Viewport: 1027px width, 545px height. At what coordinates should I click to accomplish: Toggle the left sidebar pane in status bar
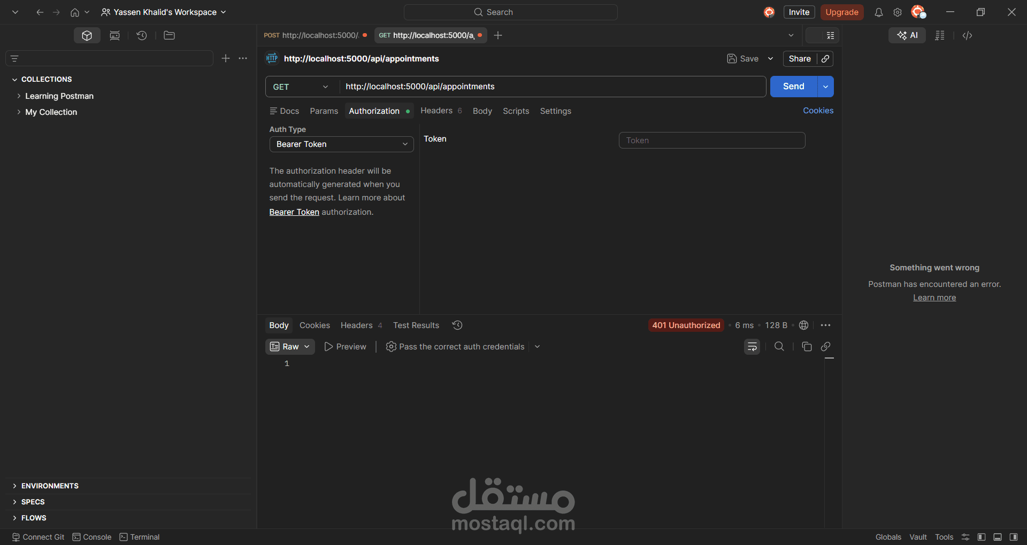click(x=982, y=537)
